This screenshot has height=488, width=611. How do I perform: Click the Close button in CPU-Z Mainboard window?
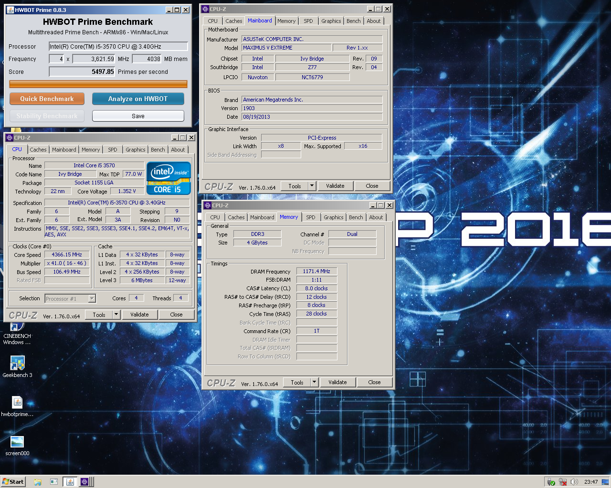(372, 186)
